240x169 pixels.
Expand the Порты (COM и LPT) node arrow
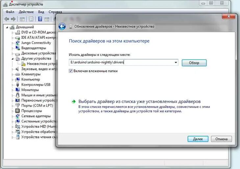[12, 106]
